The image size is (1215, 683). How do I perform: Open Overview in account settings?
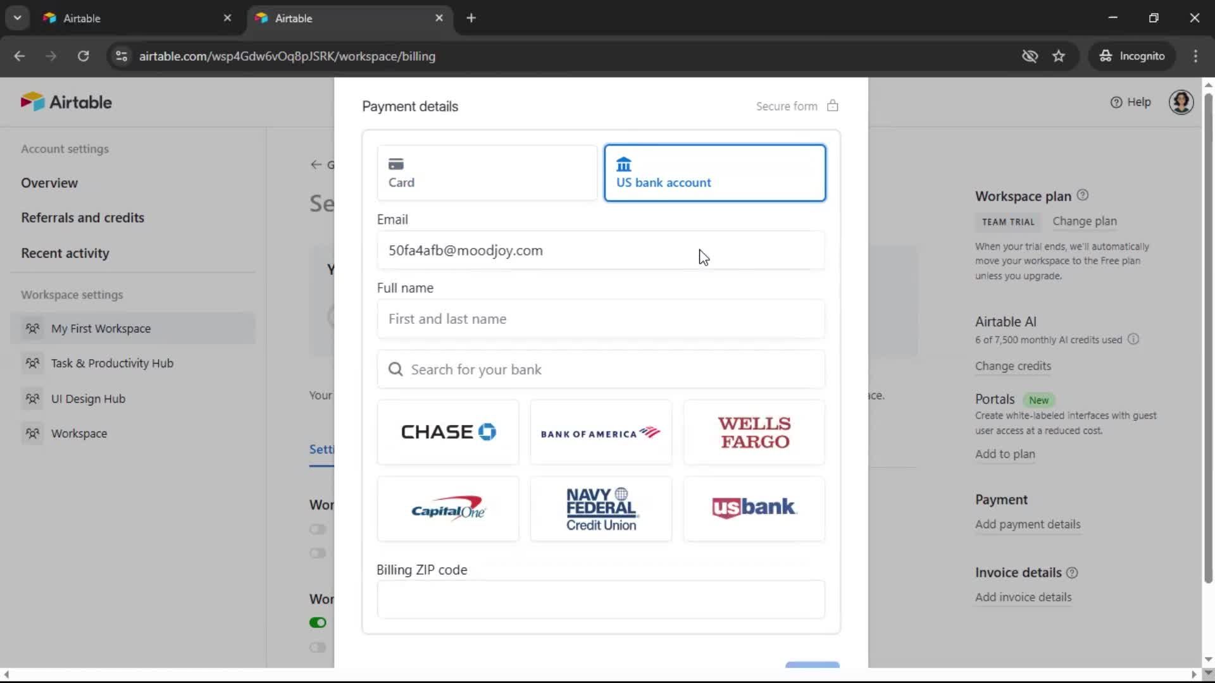49,183
